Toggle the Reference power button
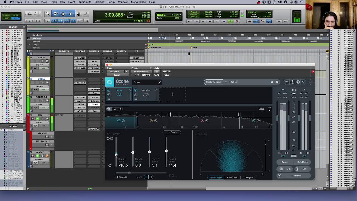357x201 pixels. click(279, 176)
